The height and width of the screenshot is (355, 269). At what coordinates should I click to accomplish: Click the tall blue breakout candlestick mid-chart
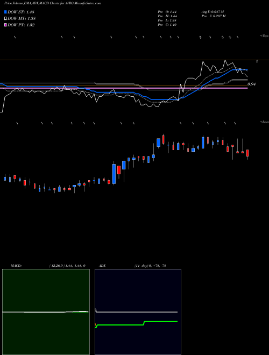tap(114, 174)
